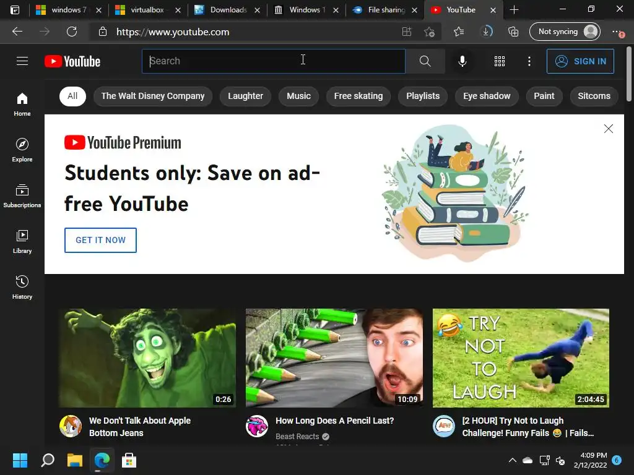Viewport: 634px width, 475px height.
Task: Click the Not syncing profile button
Action: 565,32
